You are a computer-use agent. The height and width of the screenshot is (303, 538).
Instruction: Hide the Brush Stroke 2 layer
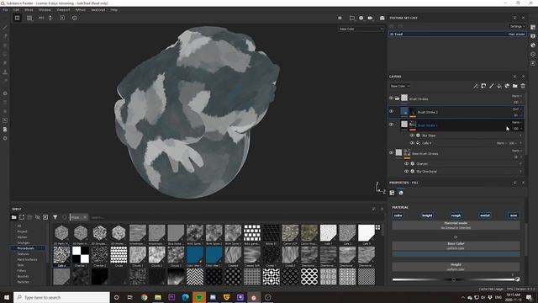click(x=391, y=111)
